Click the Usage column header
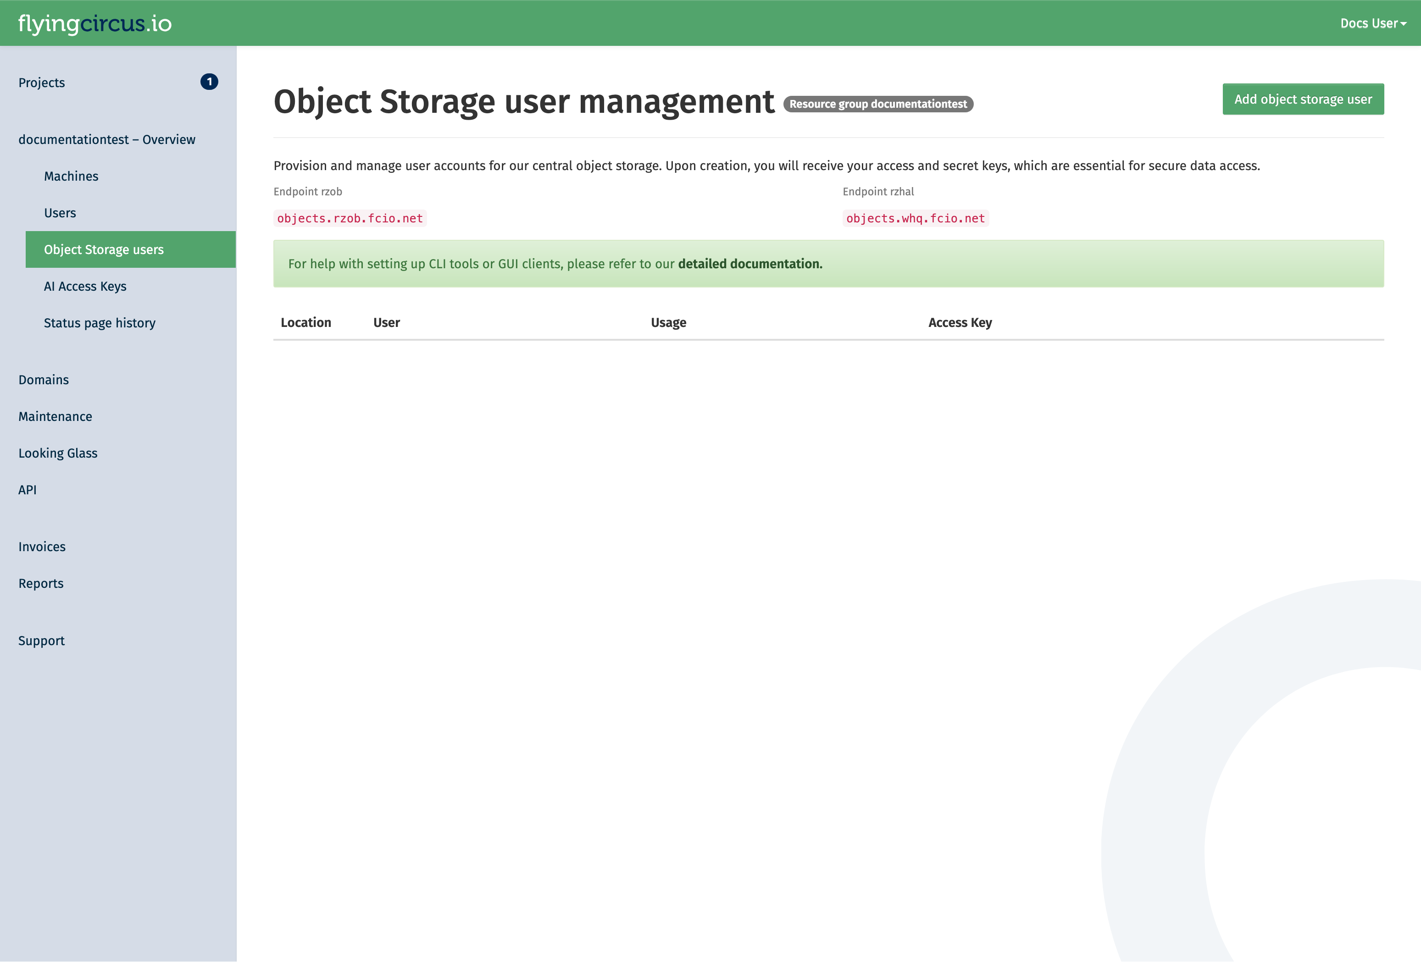Viewport: 1421px width, 962px height. pyautogui.click(x=668, y=322)
